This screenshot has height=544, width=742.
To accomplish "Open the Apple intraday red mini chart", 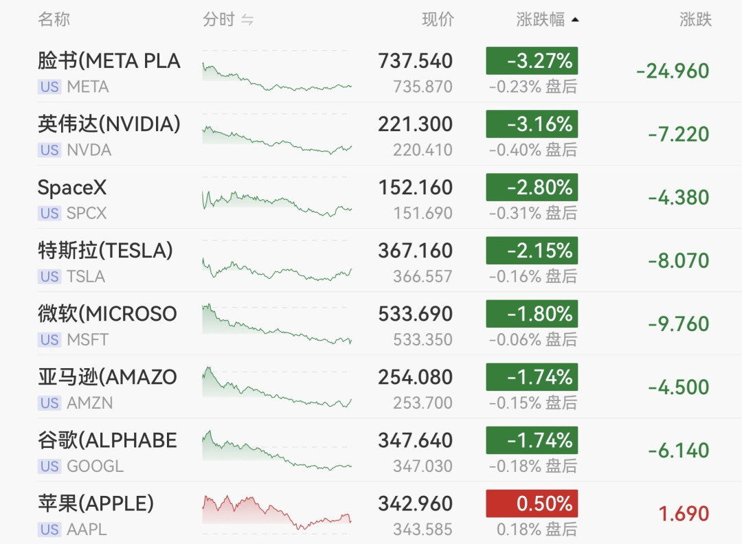I will (x=277, y=512).
